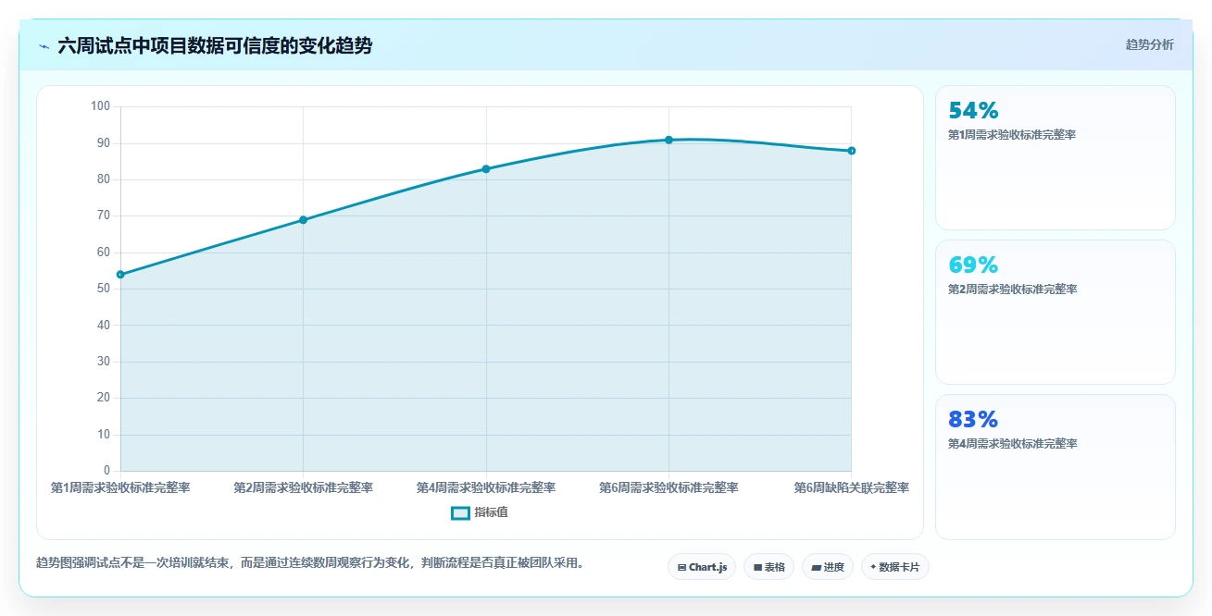Click the x-axis label 第6周缺陷关联完整率

point(851,487)
